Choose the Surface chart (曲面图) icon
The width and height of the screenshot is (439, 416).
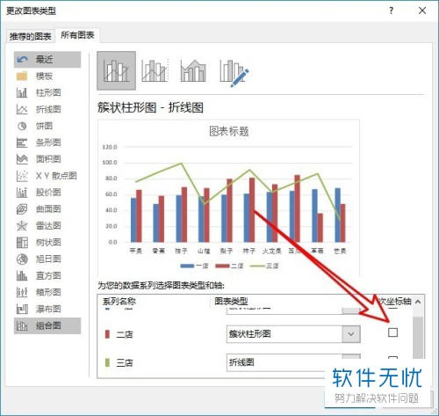(22, 209)
